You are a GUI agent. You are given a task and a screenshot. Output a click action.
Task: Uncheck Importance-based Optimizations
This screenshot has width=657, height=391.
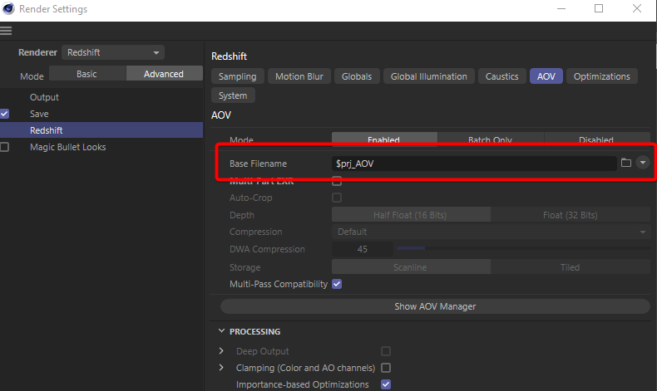[386, 384]
